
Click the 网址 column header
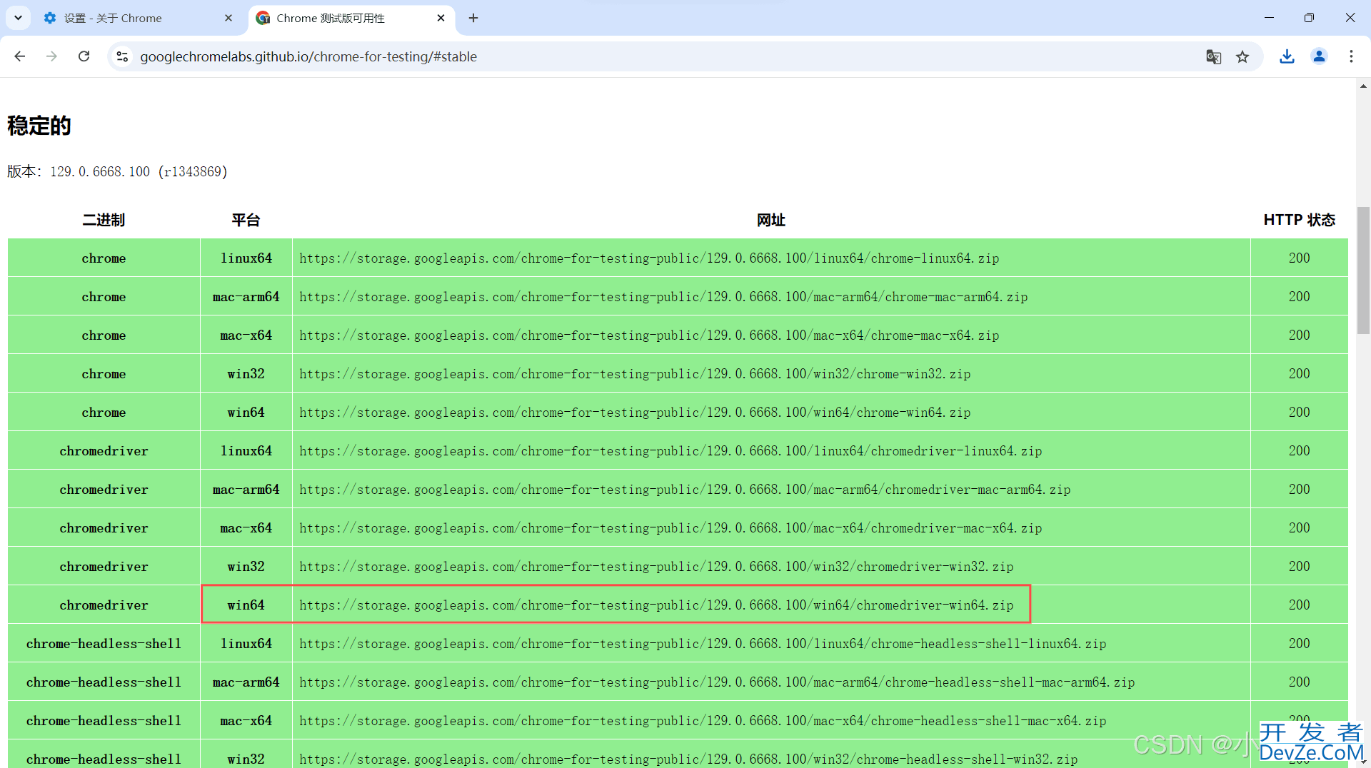coord(770,220)
